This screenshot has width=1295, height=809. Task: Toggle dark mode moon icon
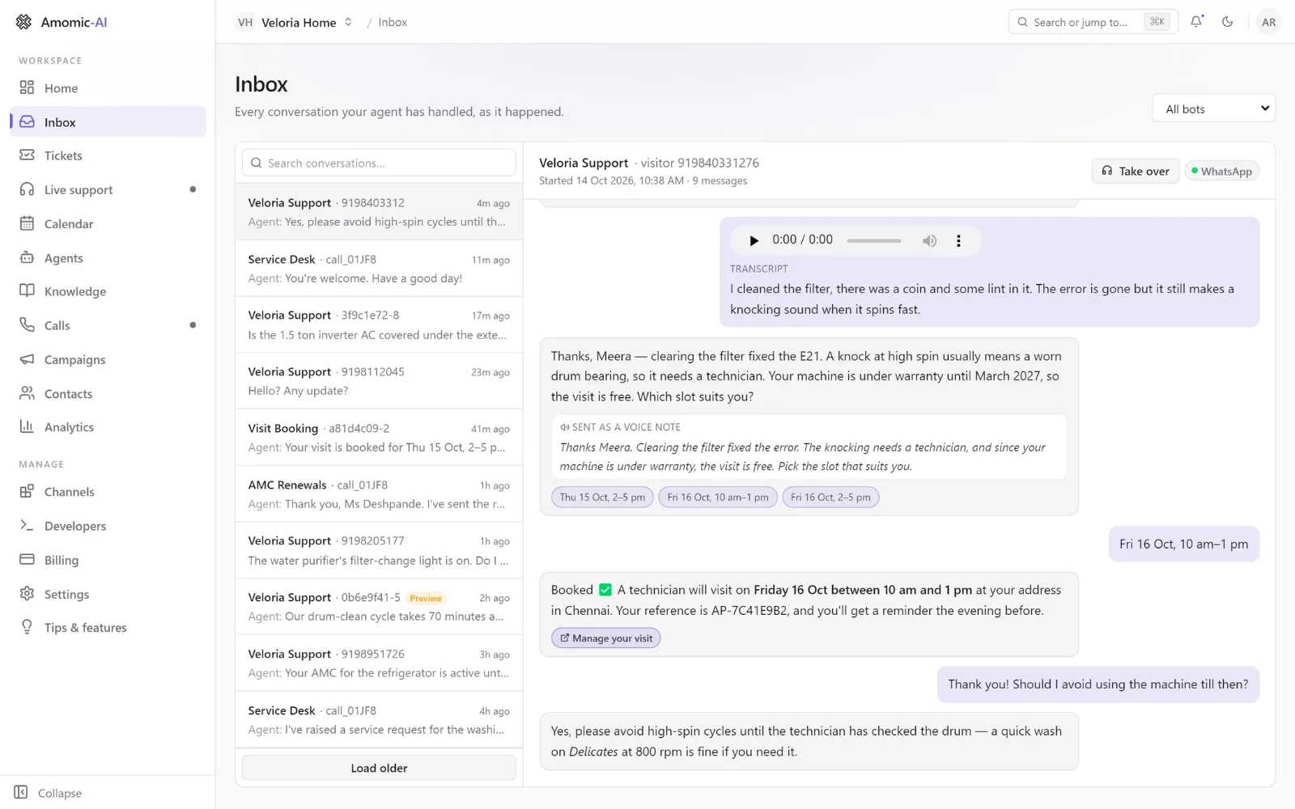coord(1227,22)
